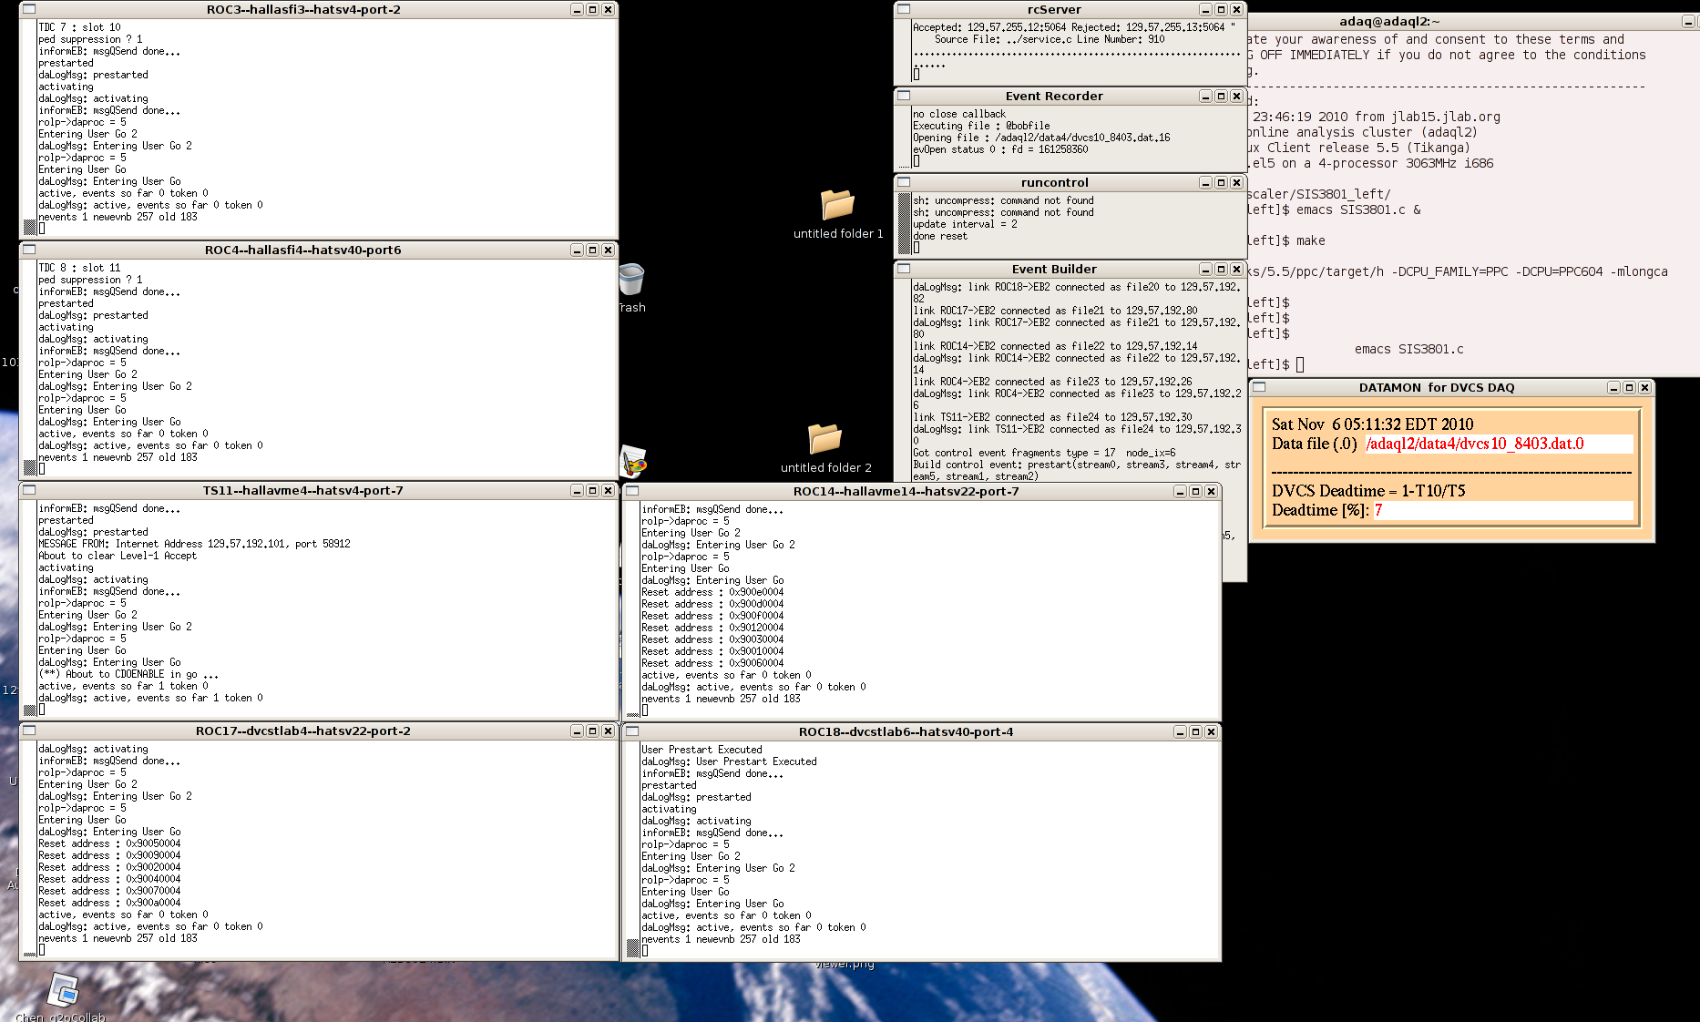This screenshot has height=1022, width=1700.
Task: Click the scrollbar in ROC3--hallasfi3 terminal
Action: click(29, 127)
